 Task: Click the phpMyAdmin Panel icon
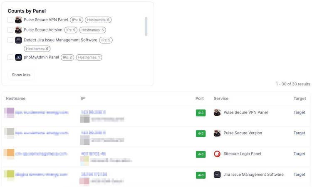(18, 57)
